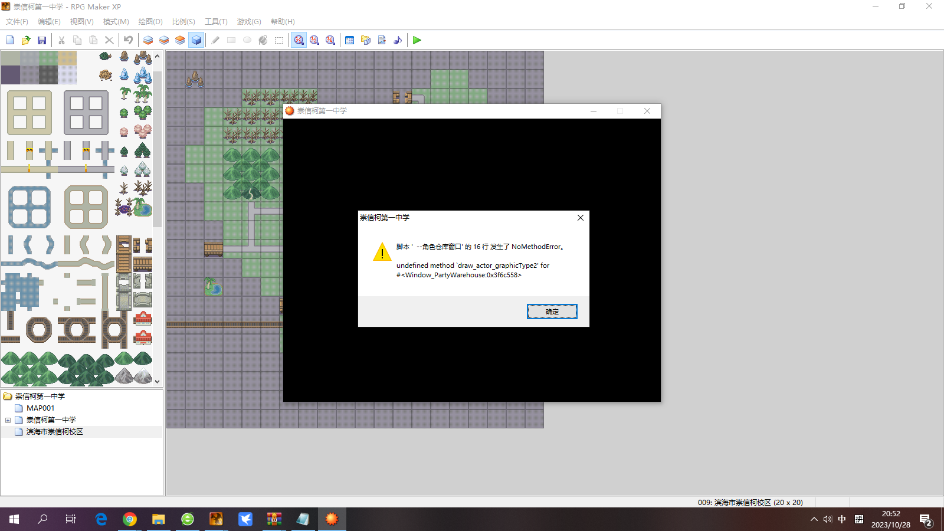
Task: Open a project via the folder icon
Action: 26,40
